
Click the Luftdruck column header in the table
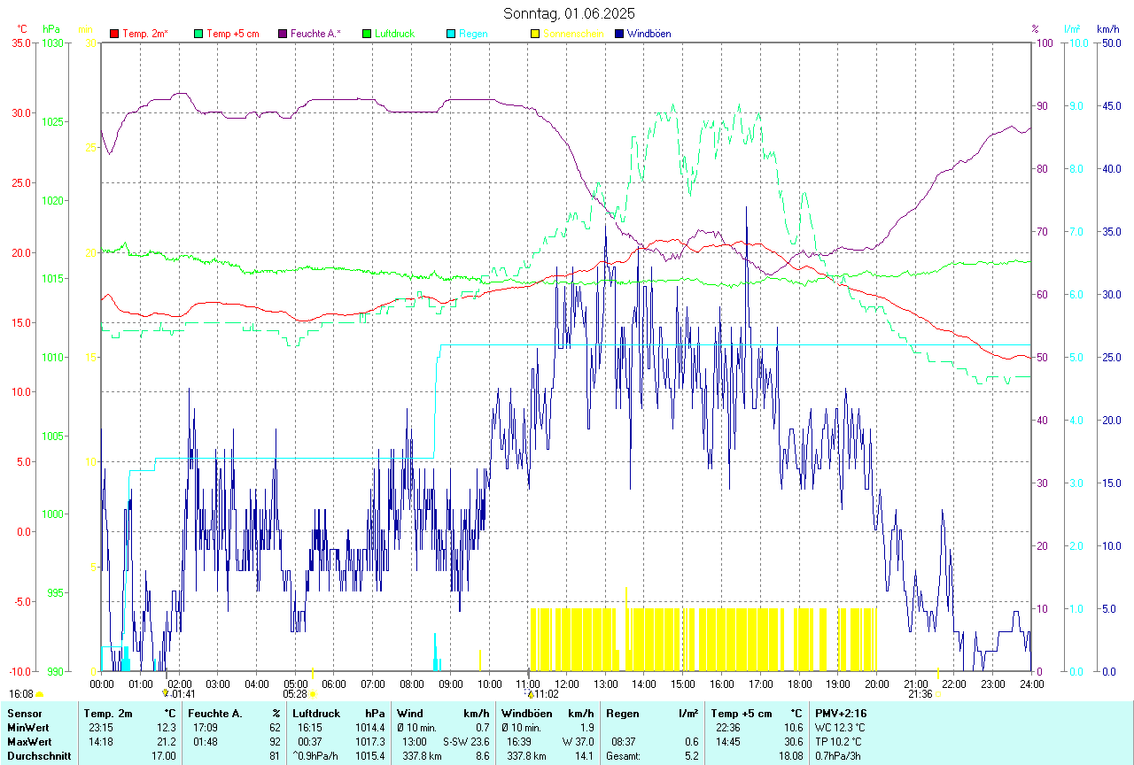(316, 713)
